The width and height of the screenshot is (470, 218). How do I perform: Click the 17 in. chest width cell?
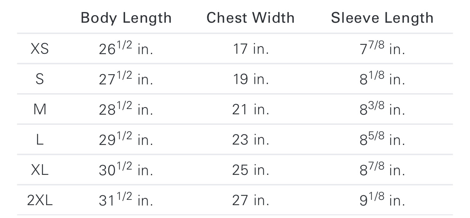(251, 49)
